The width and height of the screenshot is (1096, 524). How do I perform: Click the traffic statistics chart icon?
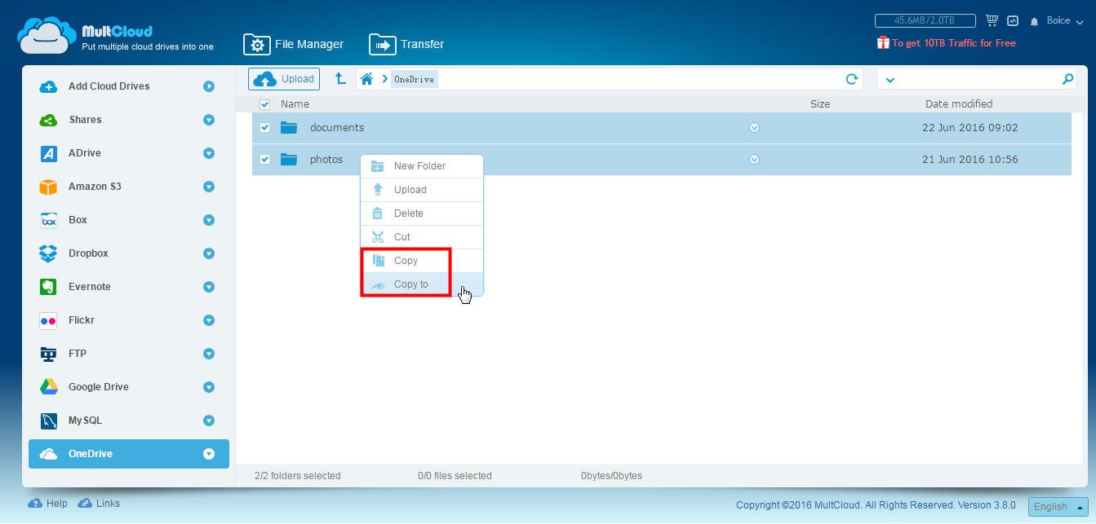coord(1013,20)
